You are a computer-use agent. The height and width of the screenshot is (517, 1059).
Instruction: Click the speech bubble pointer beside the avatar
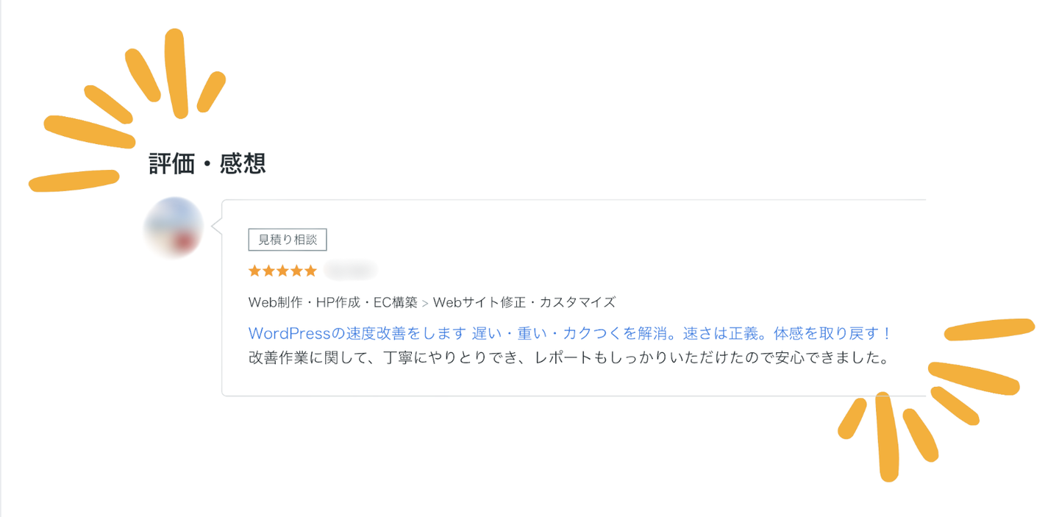click(216, 228)
